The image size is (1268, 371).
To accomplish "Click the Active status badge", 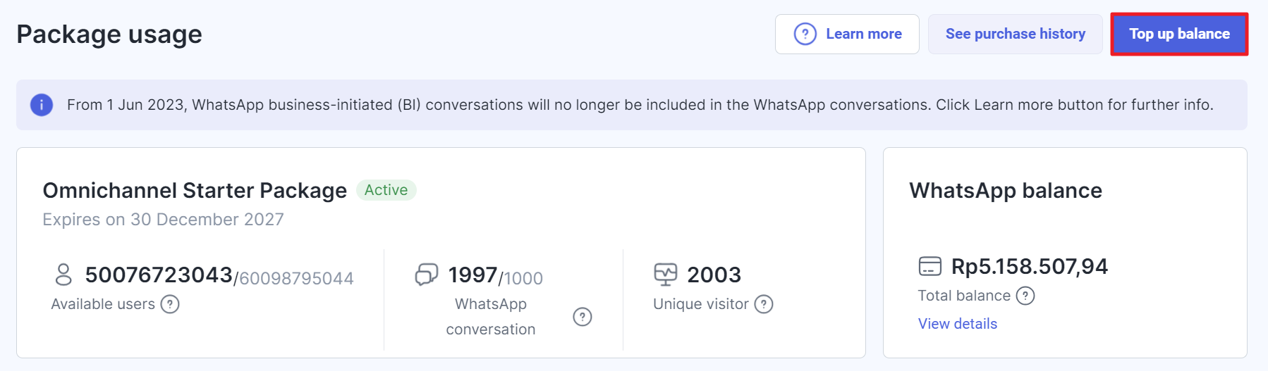I will click(386, 190).
